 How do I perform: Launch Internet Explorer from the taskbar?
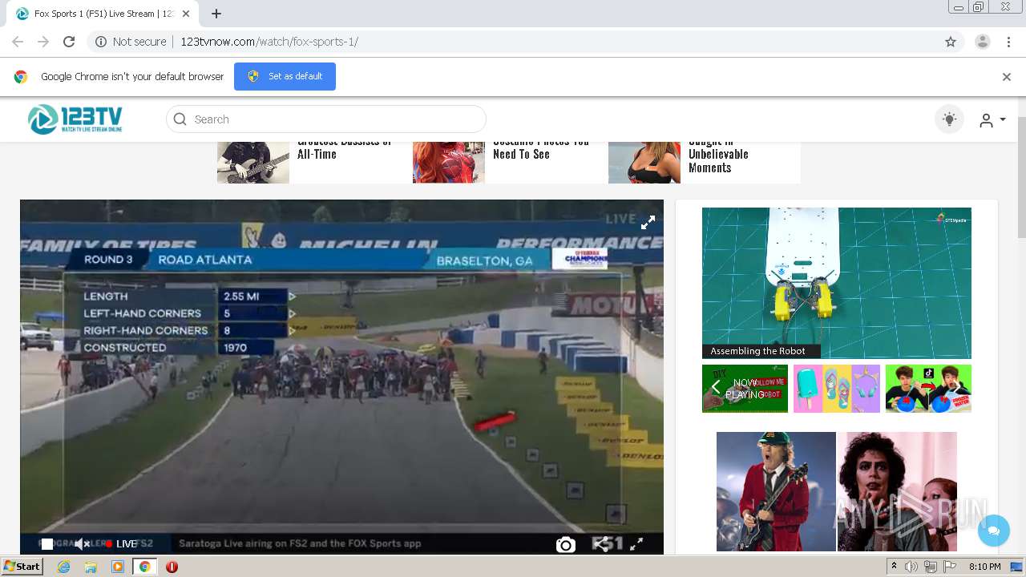[x=63, y=567]
